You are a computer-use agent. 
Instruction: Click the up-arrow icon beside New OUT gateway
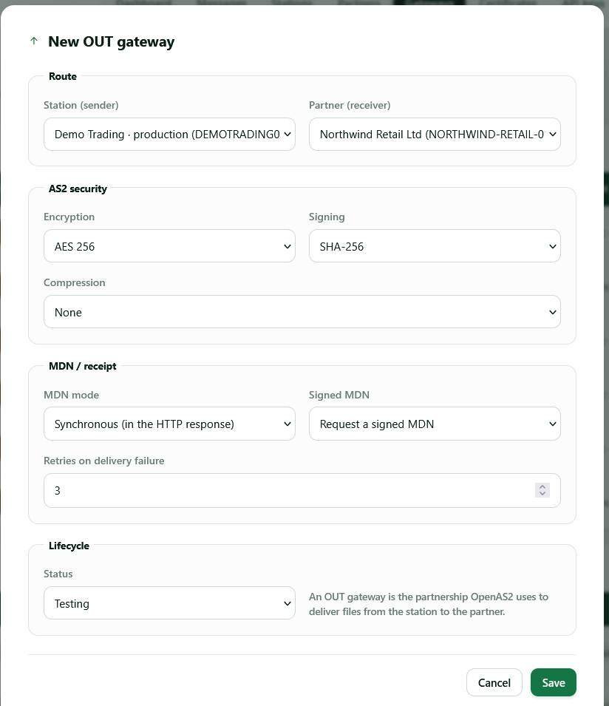tap(34, 41)
